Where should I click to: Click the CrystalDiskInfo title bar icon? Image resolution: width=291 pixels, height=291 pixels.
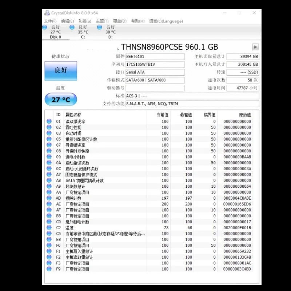[x=47, y=13]
